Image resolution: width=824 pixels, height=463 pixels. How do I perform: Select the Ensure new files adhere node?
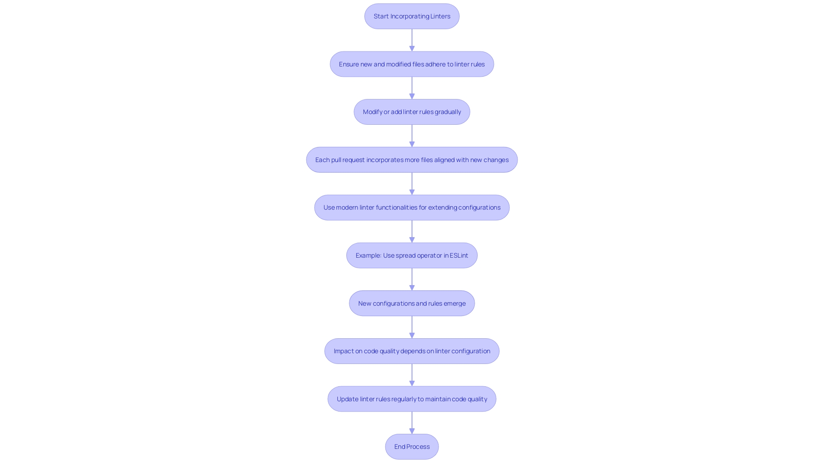click(412, 63)
